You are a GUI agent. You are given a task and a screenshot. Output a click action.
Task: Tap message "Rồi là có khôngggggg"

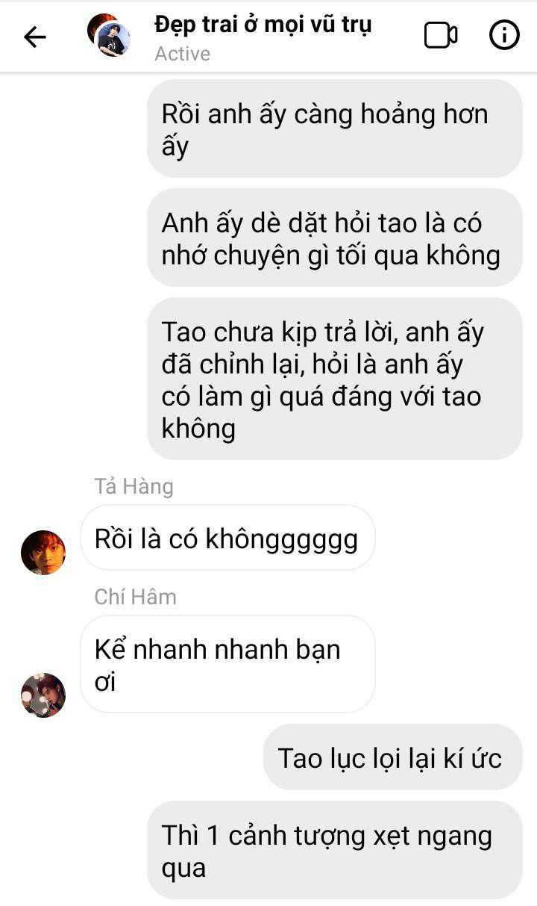(227, 538)
